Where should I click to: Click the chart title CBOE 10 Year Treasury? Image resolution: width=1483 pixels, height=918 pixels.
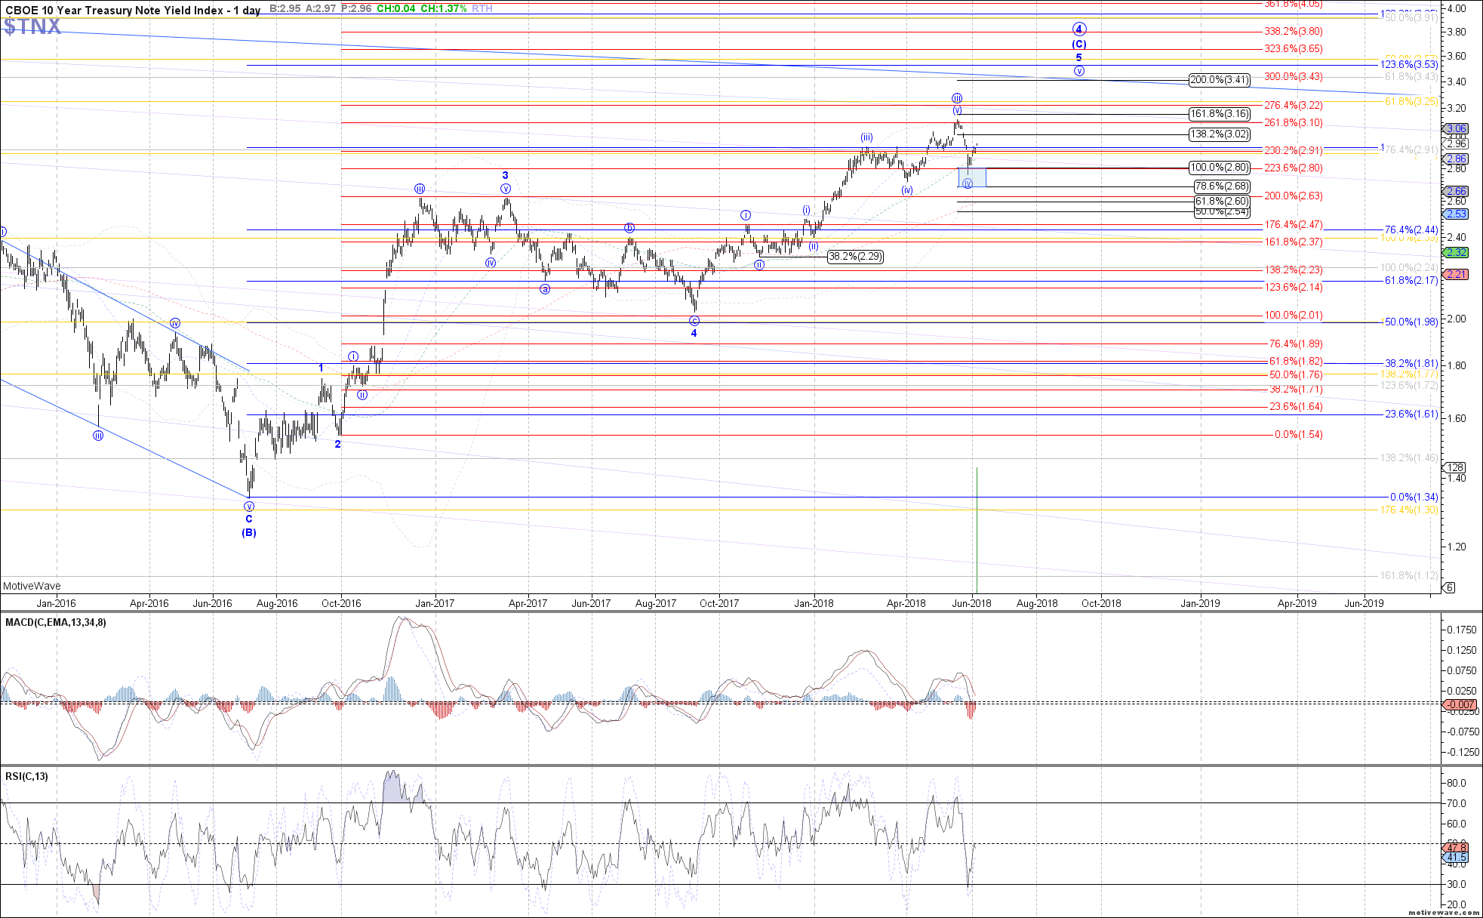pyautogui.click(x=132, y=10)
